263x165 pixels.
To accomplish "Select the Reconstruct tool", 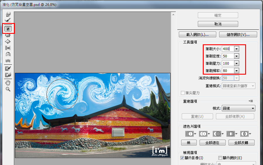I will point(8,20).
